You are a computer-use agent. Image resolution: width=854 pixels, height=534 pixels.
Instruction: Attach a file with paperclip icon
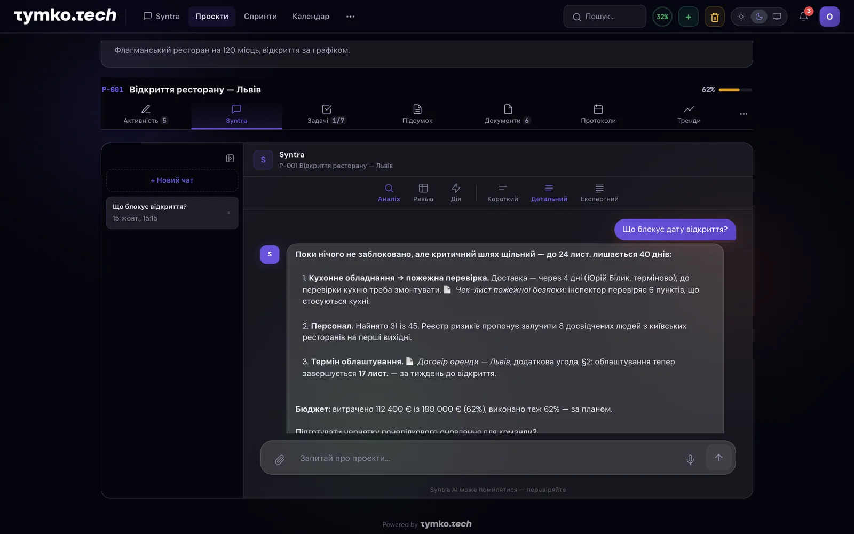click(280, 459)
